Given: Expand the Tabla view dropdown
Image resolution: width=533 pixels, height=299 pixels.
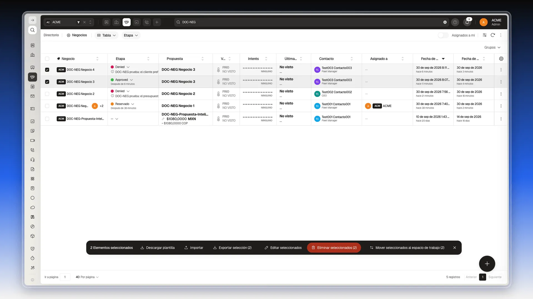Looking at the screenshot, I should tap(106, 35).
